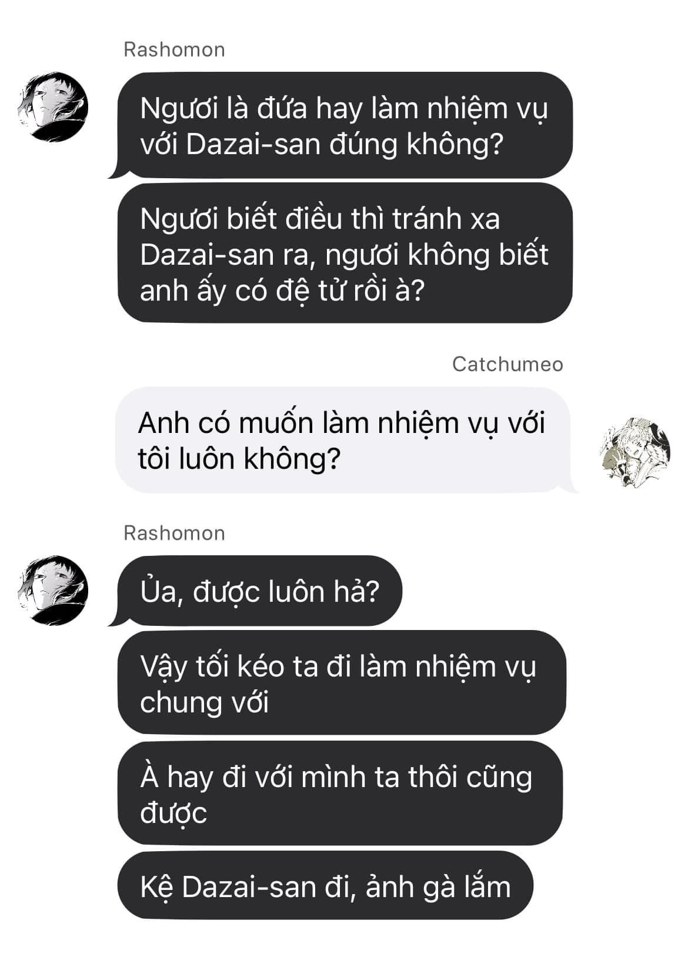Select message "Ngươi là đứa hay làm nhiệm vụ"

(x=345, y=125)
